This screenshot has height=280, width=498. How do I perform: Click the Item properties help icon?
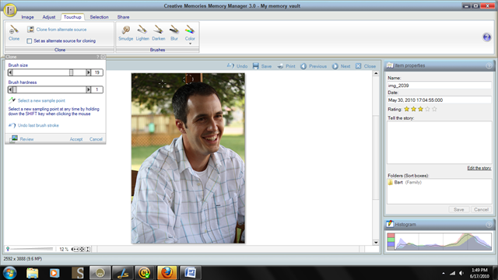click(489, 65)
